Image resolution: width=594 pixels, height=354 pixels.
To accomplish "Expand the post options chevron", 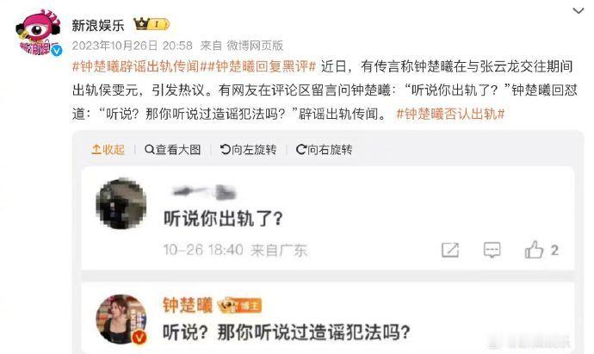I will 579,11.
